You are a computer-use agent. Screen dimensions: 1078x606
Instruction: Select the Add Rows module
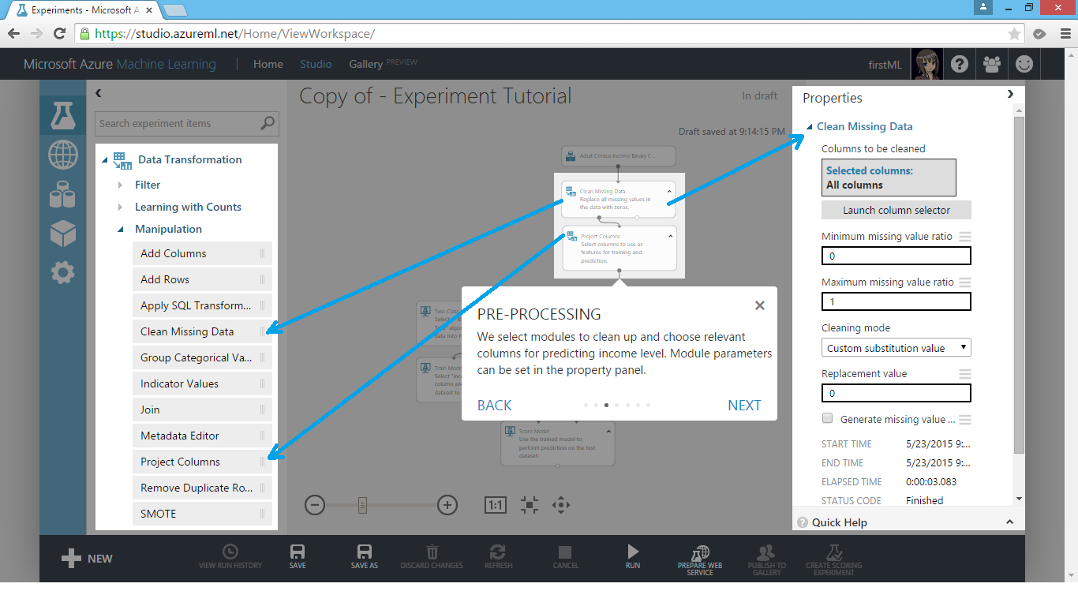click(202, 279)
